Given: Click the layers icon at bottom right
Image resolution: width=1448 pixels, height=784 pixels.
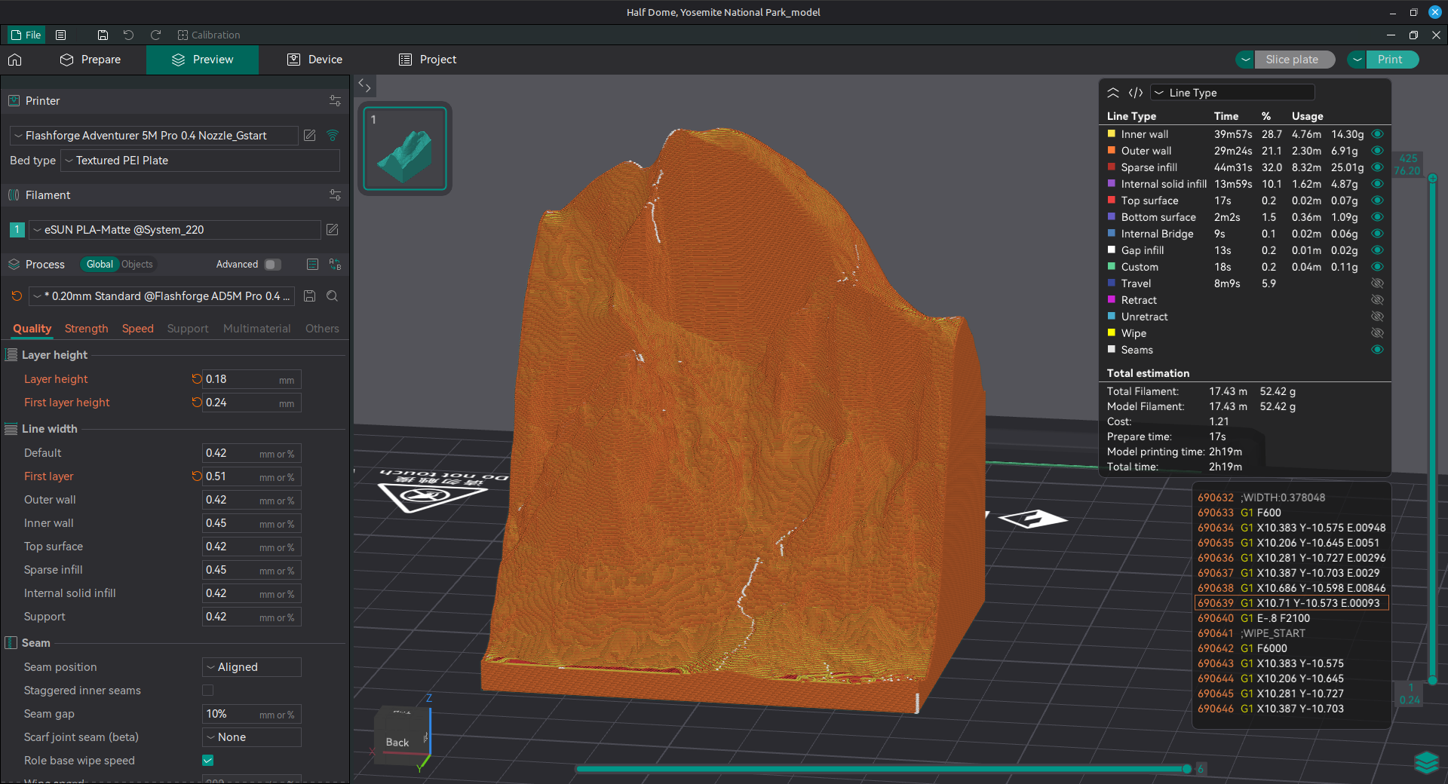Looking at the screenshot, I should coord(1426,762).
